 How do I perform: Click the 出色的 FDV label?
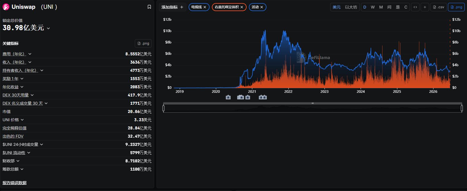coord(13,136)
